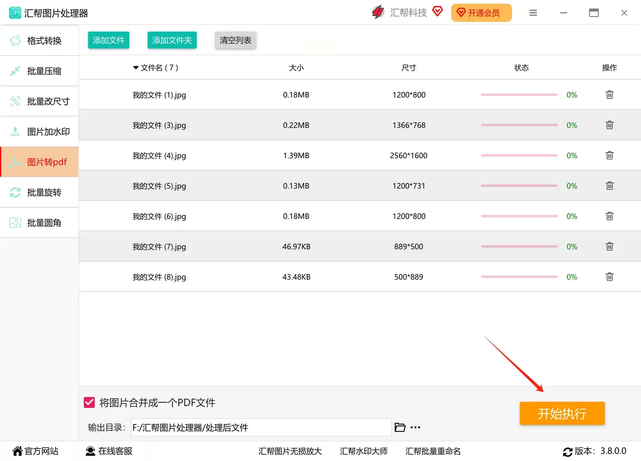Open the 格式转换 section
641x461 pixels.
click(39, 40)
